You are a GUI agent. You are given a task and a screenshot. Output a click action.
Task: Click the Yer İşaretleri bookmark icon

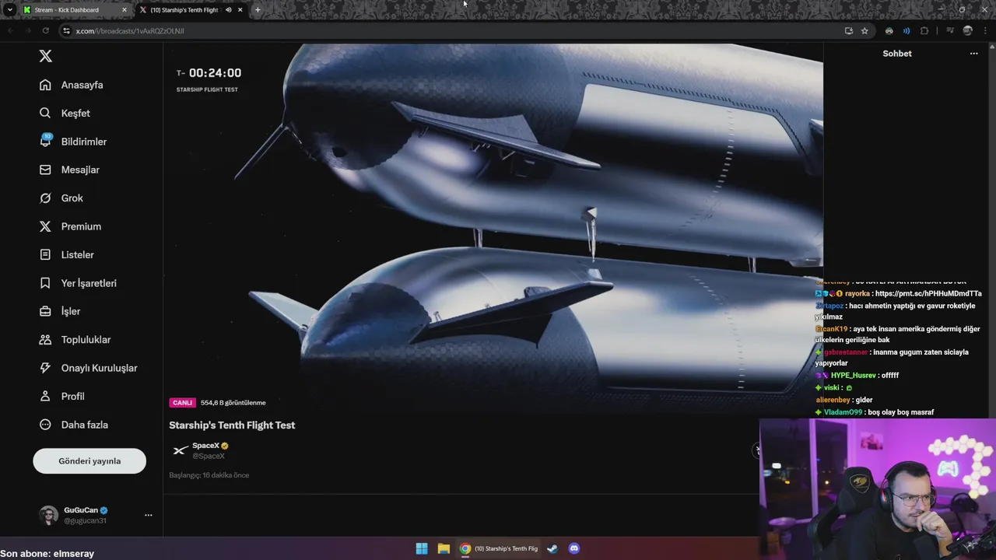coord(45,283)
